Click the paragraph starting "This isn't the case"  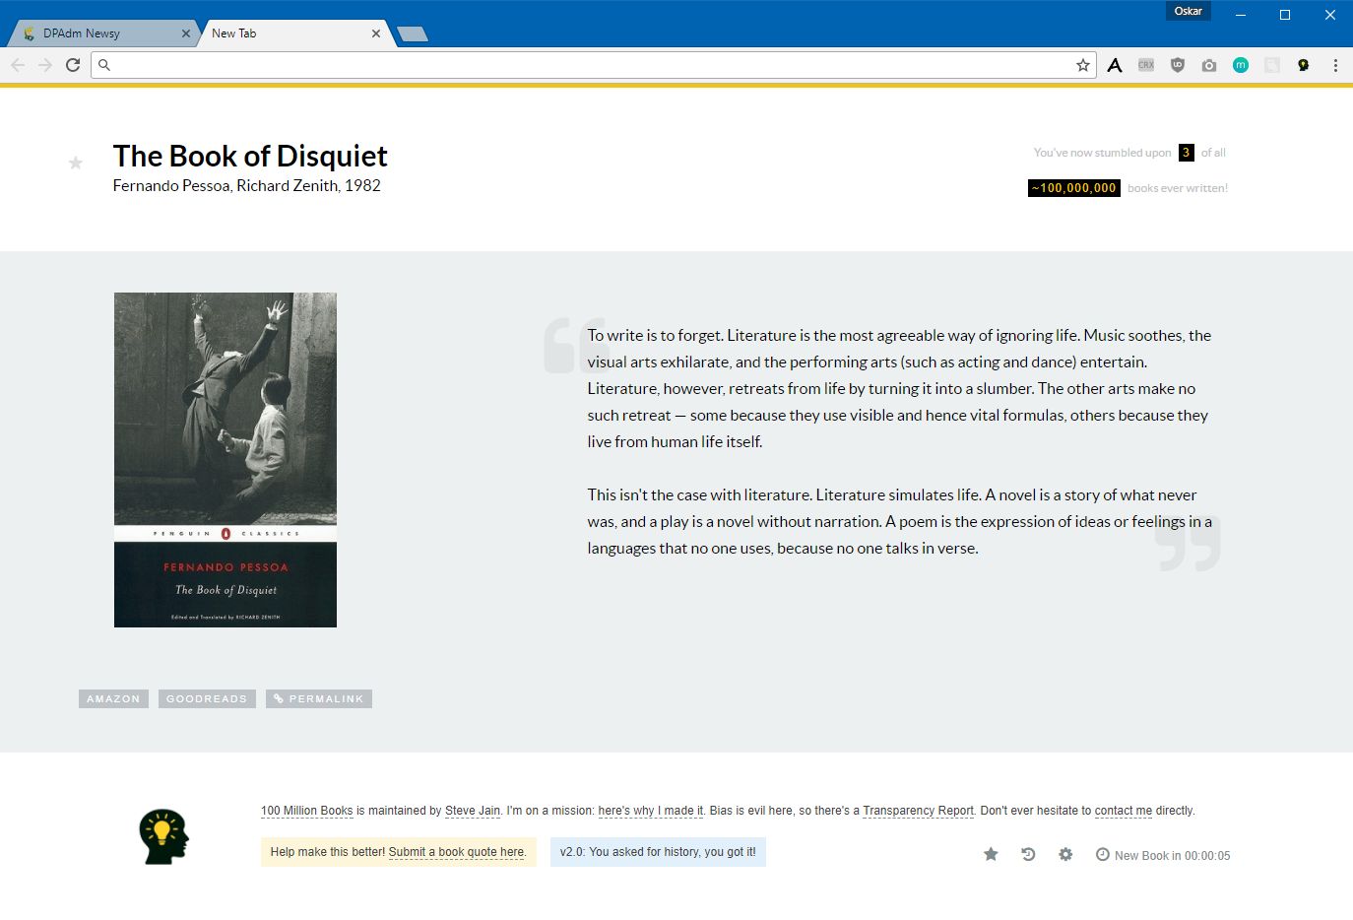[900, 521]
